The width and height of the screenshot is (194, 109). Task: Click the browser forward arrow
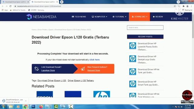coord(7,6)
